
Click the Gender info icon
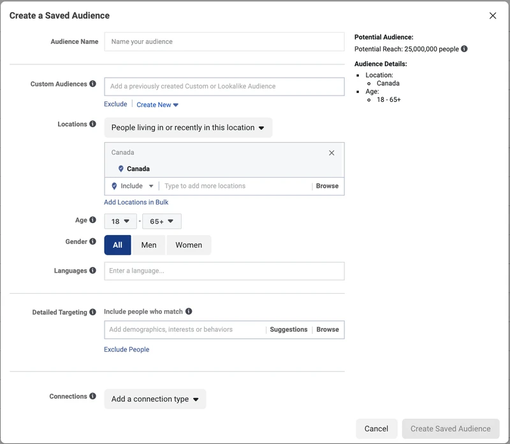tap(92, 241)
